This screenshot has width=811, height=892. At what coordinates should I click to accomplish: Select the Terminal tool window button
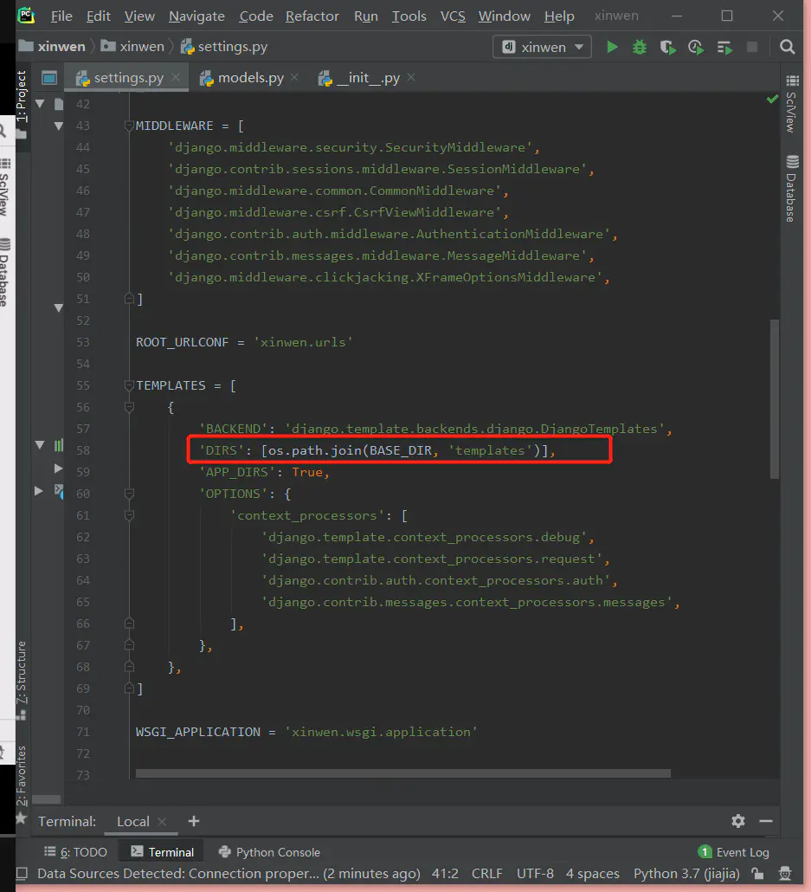tap(163, 851)
